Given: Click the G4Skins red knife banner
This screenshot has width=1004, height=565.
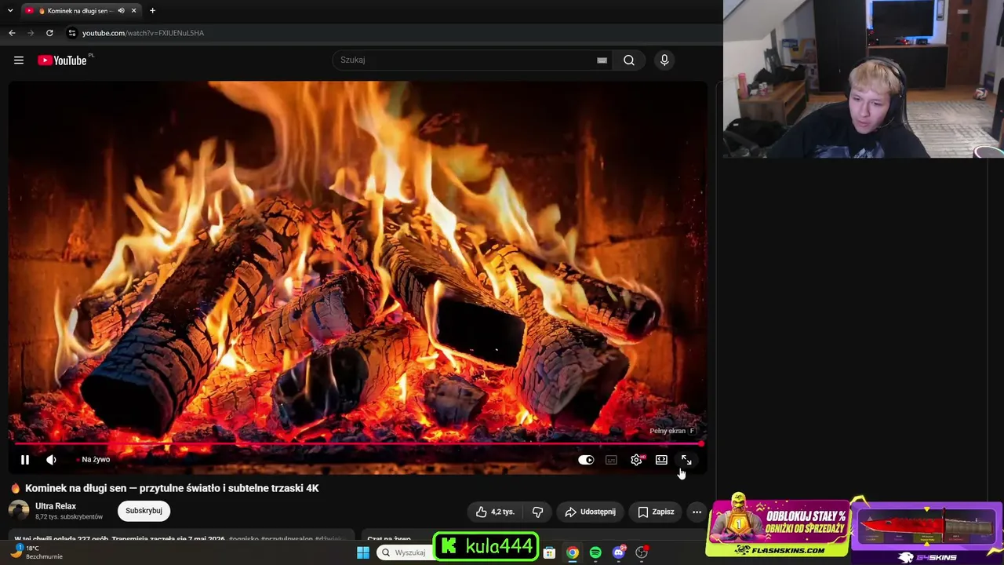Looking at the screenshot, I should click(928, 534).
